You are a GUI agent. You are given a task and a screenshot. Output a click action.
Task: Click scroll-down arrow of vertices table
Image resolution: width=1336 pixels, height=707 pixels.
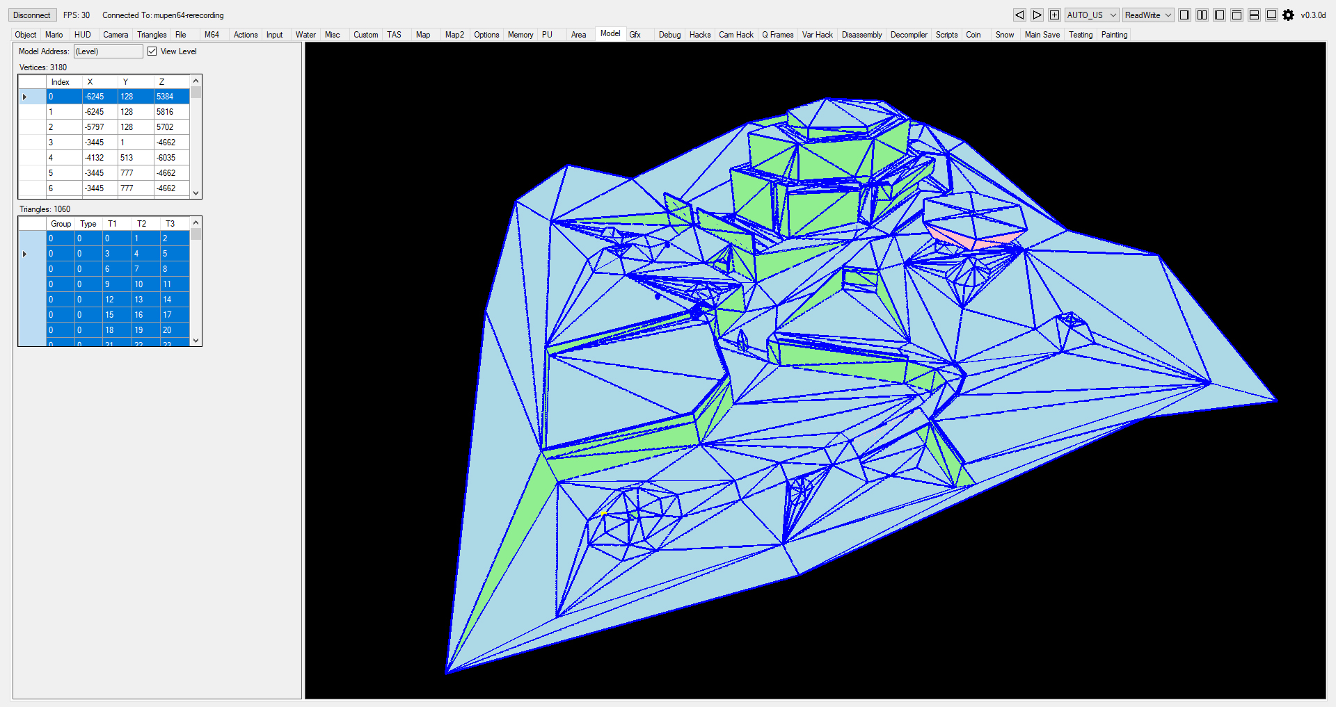pos(196,193)
